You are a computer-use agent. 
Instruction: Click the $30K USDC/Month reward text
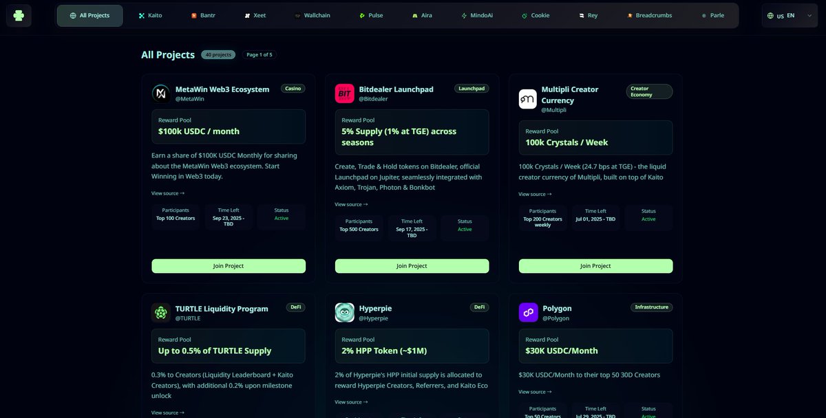point(562,351)
